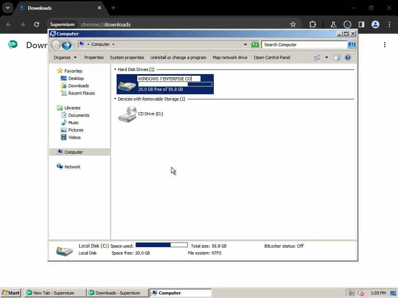Click the Explorer back navigation arrow
This screenshot has width=398, height=298.
coord(56,45)
